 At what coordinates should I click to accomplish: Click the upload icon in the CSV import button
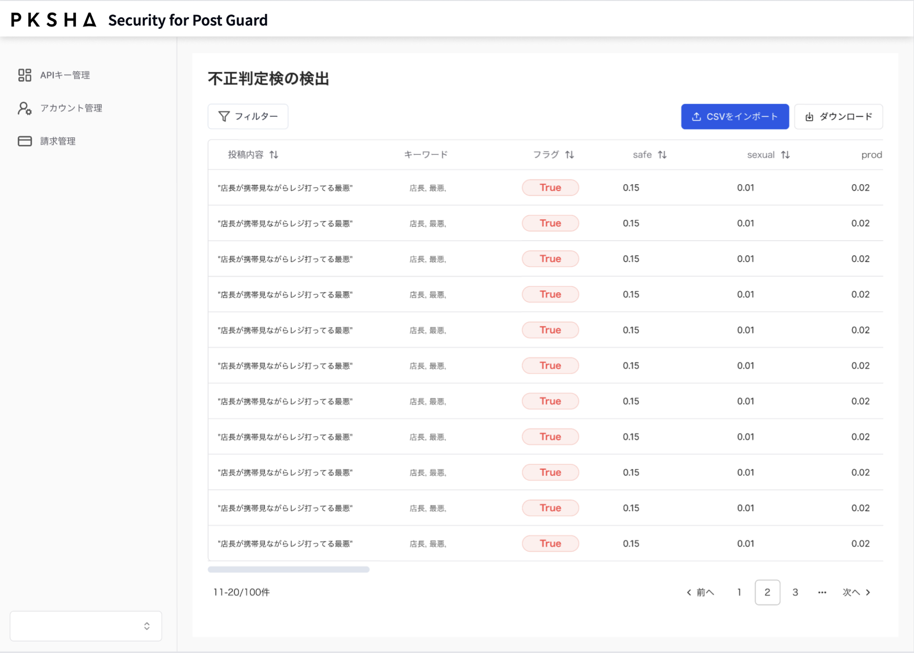(697, 117)
